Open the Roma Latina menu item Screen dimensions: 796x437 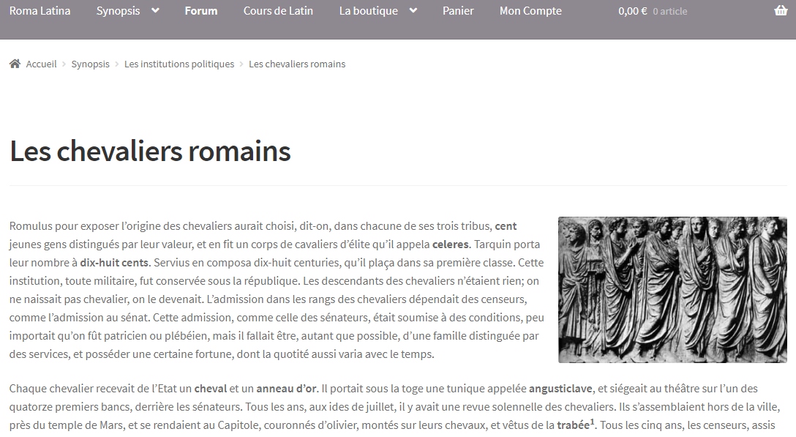tap(40, 11)
